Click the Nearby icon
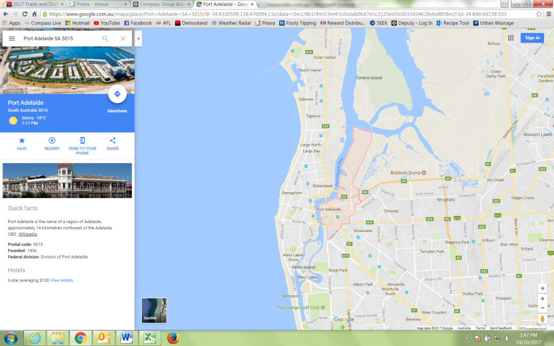The height and width of the screenshot is (346, 554). [x=52, y=141]
